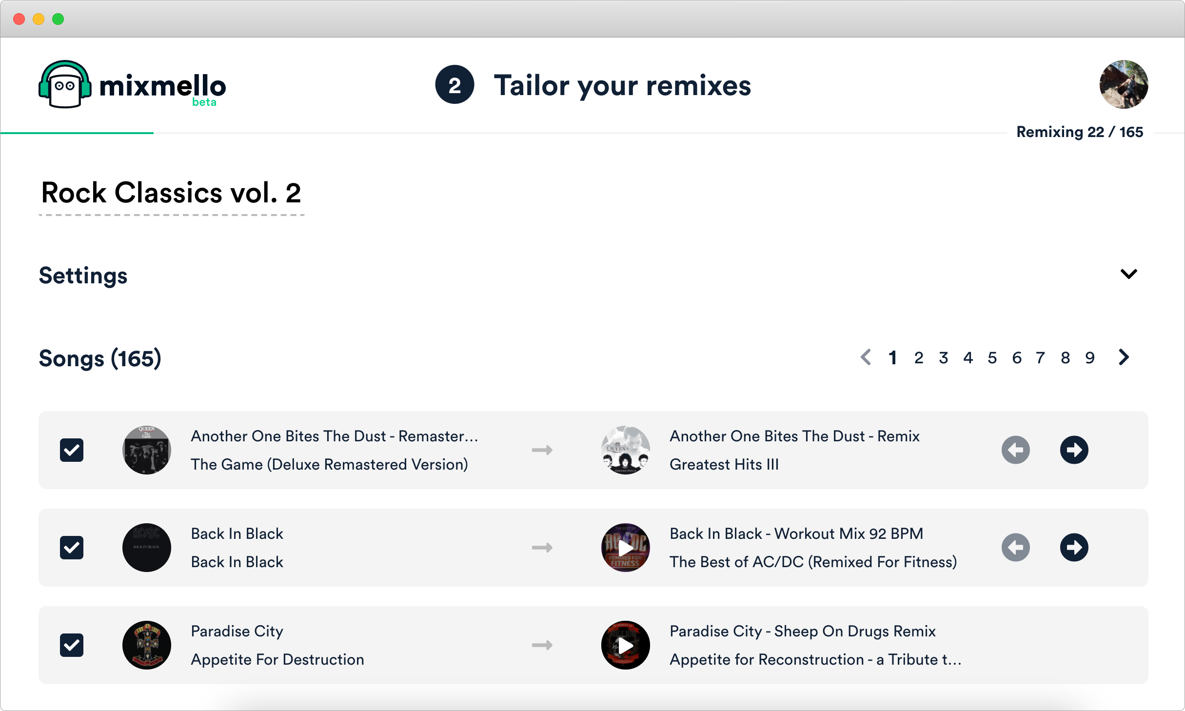Screen dimensions: 1185x711
Task: Expand the Settings section chevron
Action: point(1128,274)
